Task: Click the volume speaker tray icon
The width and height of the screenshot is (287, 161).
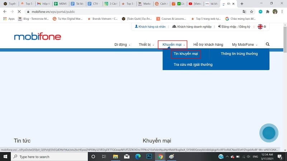Action: click(249, 157)
